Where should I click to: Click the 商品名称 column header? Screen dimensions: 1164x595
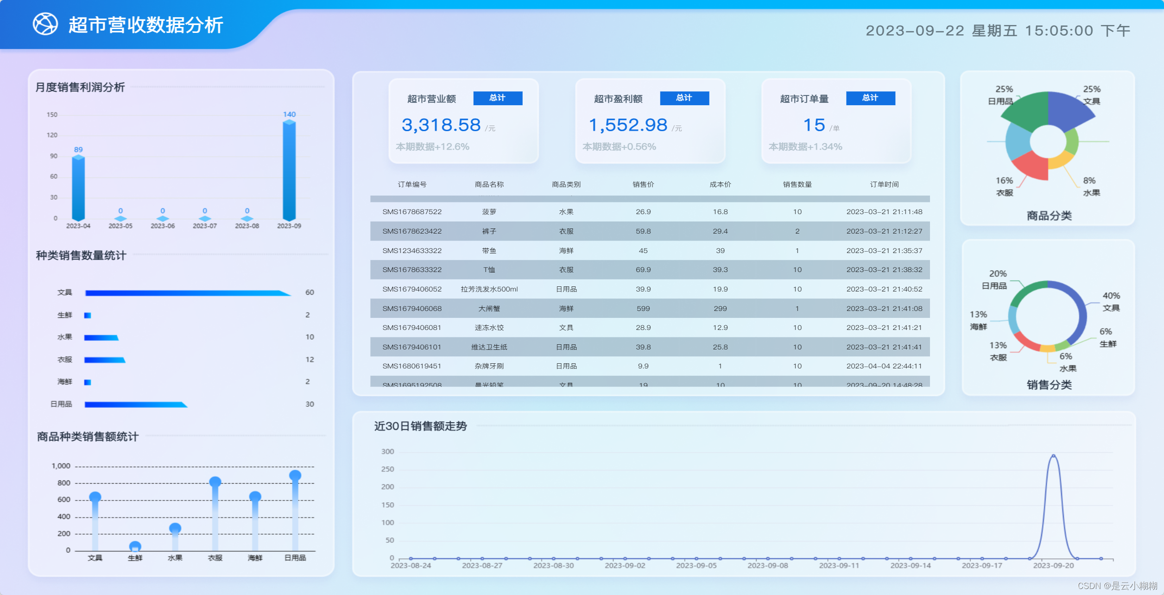489,184
